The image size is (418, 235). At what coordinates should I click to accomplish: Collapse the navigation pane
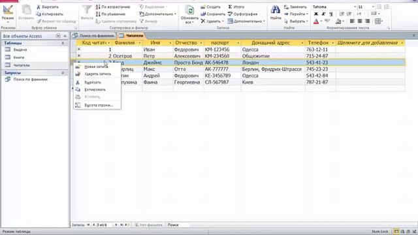[x=65, y=36]
